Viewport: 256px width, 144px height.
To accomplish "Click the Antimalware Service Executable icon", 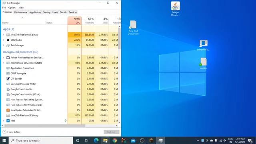I will point(8,63).
